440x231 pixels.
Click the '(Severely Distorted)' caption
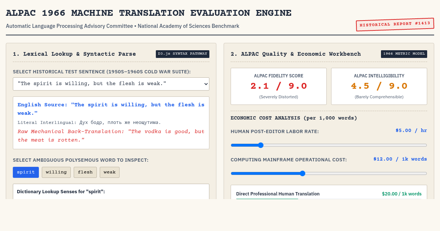point(279,97)
